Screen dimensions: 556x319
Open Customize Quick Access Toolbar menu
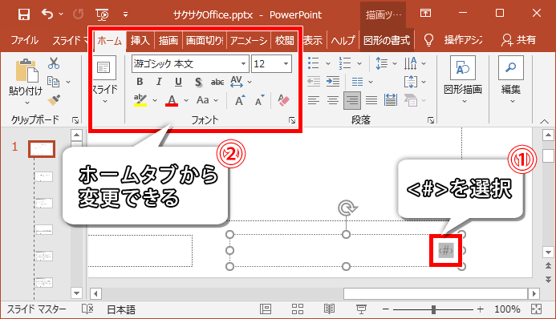[125, 14]
